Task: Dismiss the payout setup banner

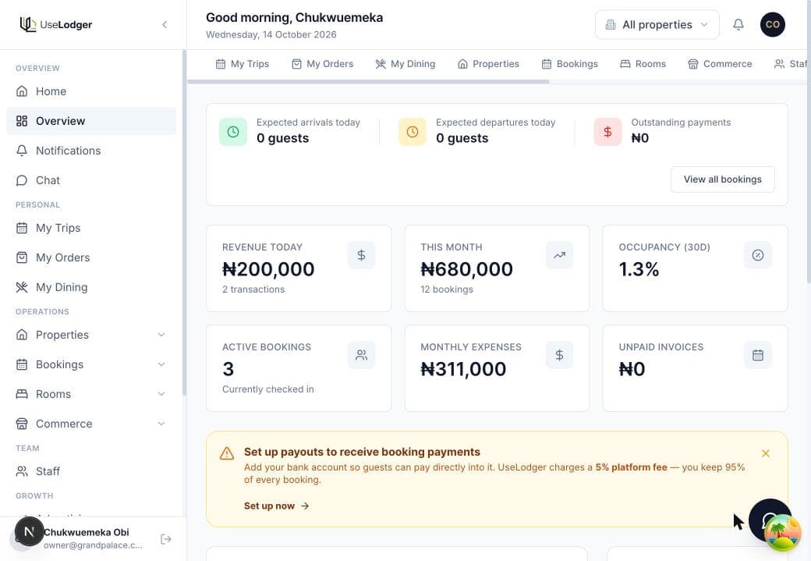Action: (x=766, y=453)
